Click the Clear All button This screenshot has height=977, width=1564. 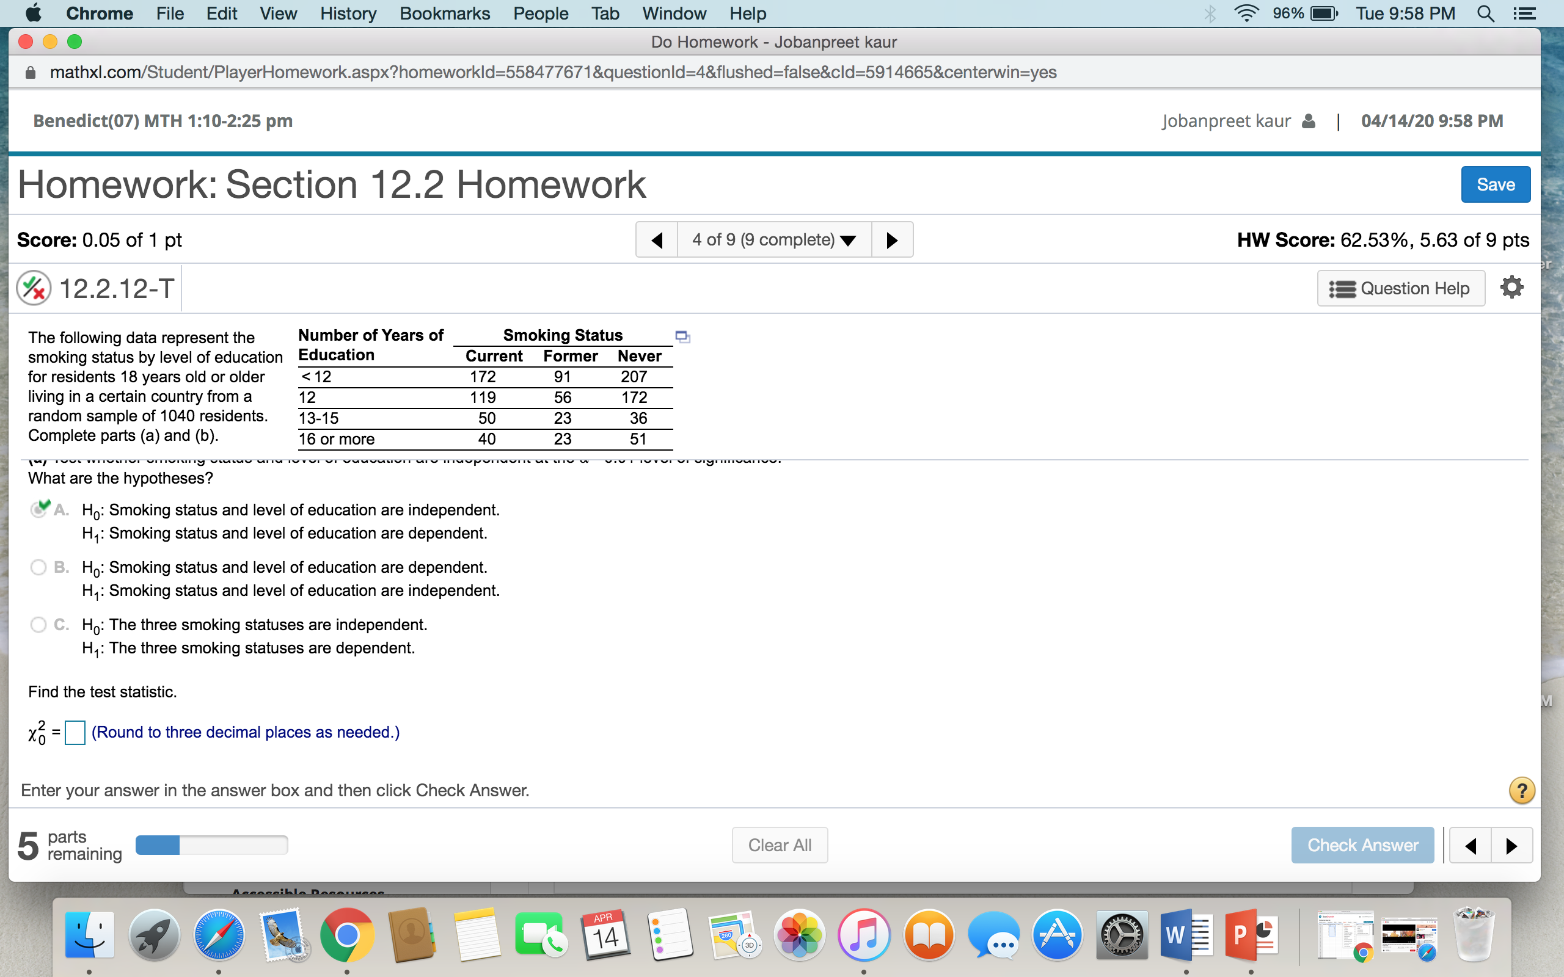[x=780, y=845]
